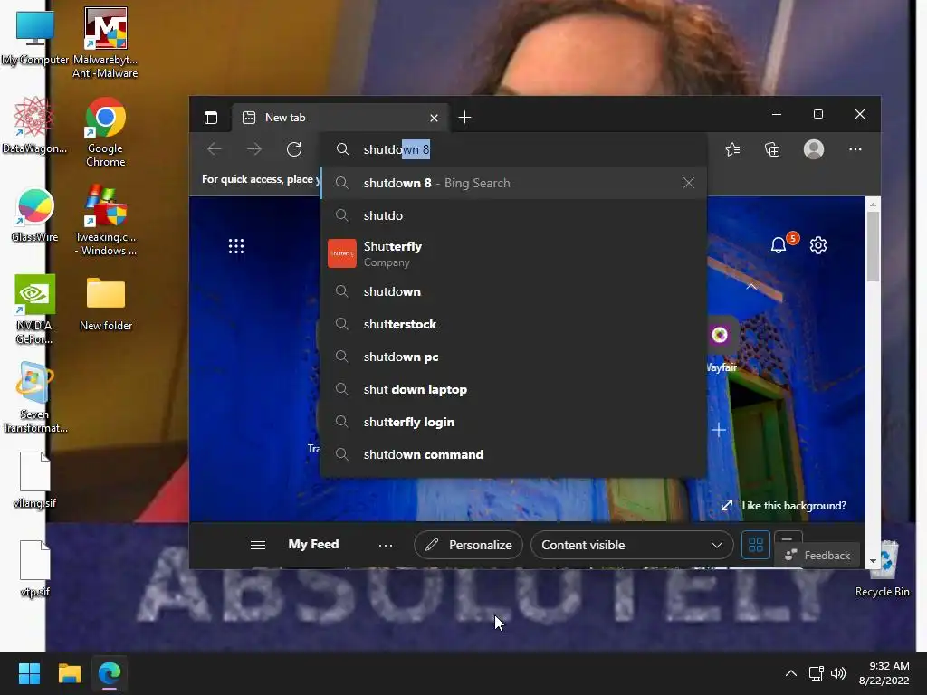Go back with the browser back arrow

(x=215, y=149)
